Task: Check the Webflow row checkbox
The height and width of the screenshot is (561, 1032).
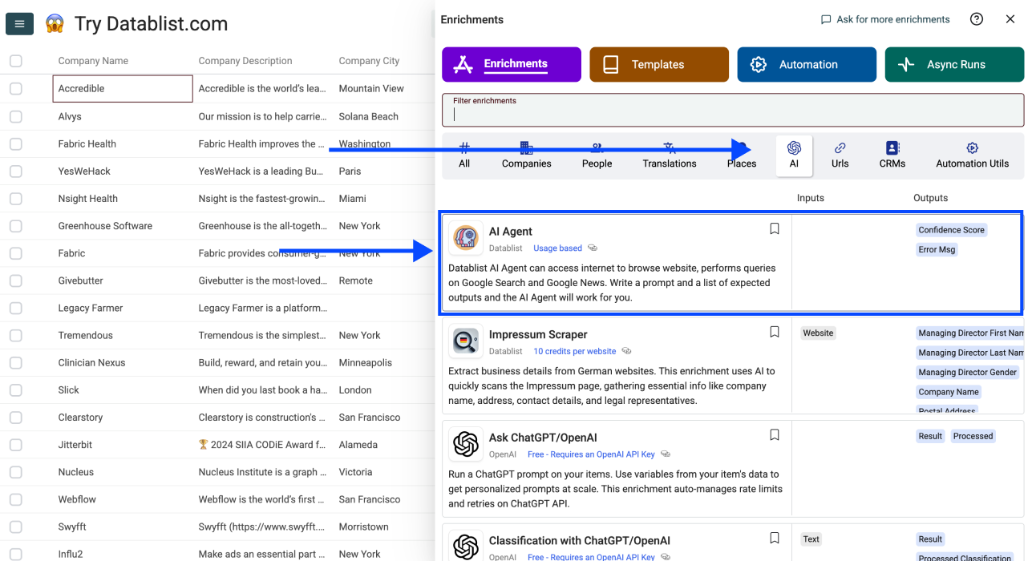Action: 16,499
